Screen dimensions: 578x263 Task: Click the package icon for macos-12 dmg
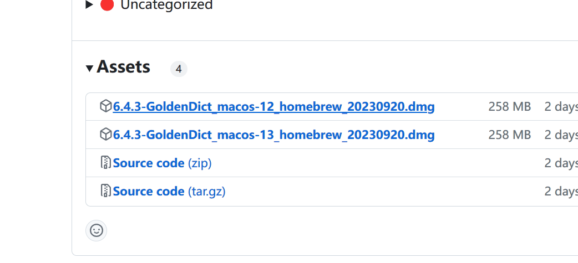pyautogui.click(x=106, y=106)
